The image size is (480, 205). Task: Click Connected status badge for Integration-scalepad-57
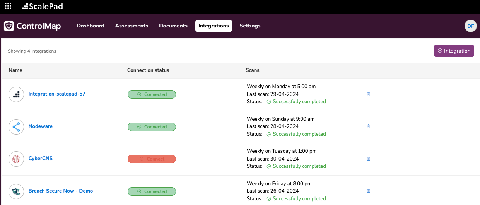152,94
